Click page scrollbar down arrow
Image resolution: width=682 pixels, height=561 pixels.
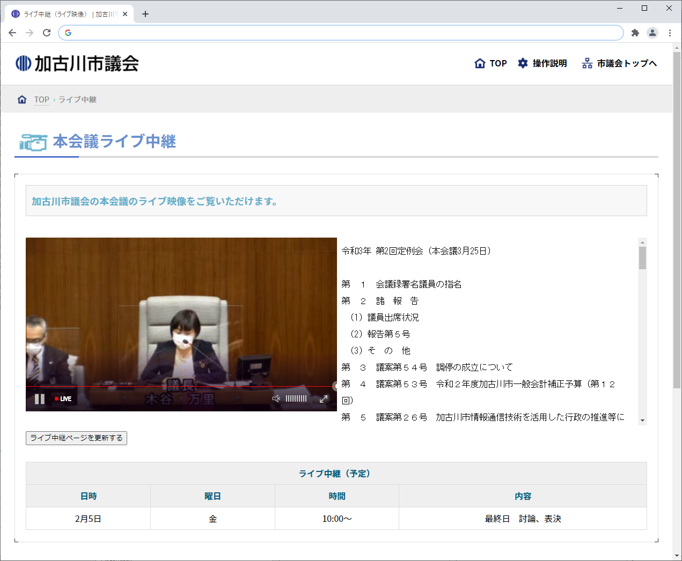pos(677,556)
